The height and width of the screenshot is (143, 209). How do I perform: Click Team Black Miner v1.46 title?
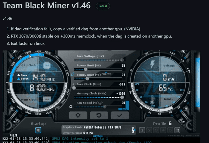click(x=47, y=5)
